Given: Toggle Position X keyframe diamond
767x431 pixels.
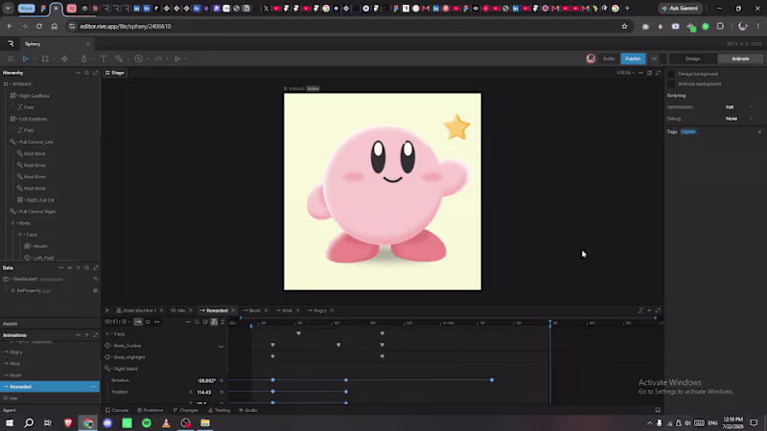Looking at the screenshot, I should click(x=221, y=392).
